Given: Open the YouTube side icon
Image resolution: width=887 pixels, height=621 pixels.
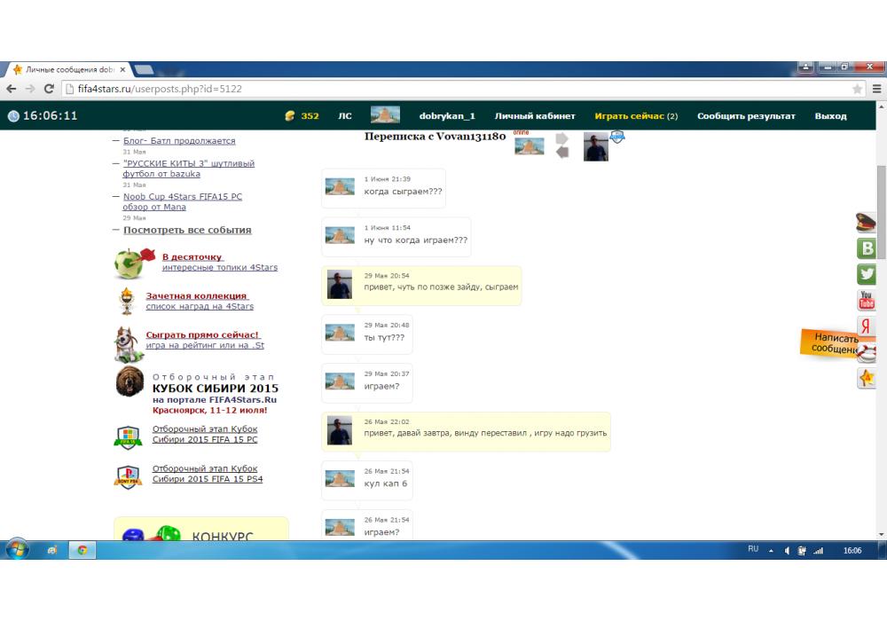Looking at the screenshot, I should [867, 301].
